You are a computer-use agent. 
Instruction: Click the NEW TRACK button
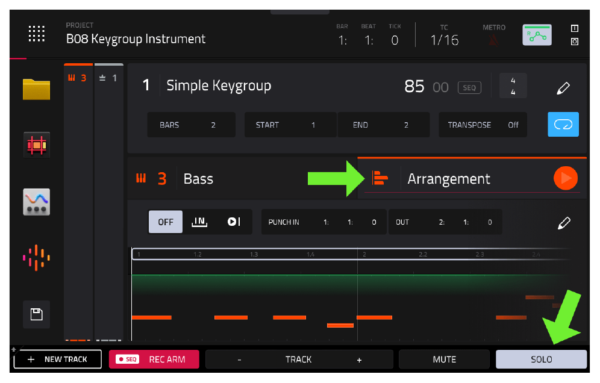click(x=58, y=360)
